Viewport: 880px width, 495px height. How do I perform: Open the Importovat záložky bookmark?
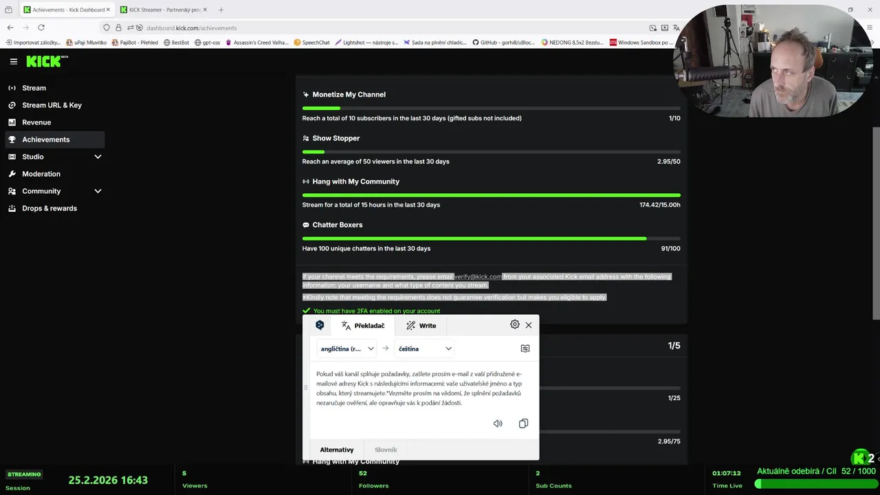tap(33, 43)
